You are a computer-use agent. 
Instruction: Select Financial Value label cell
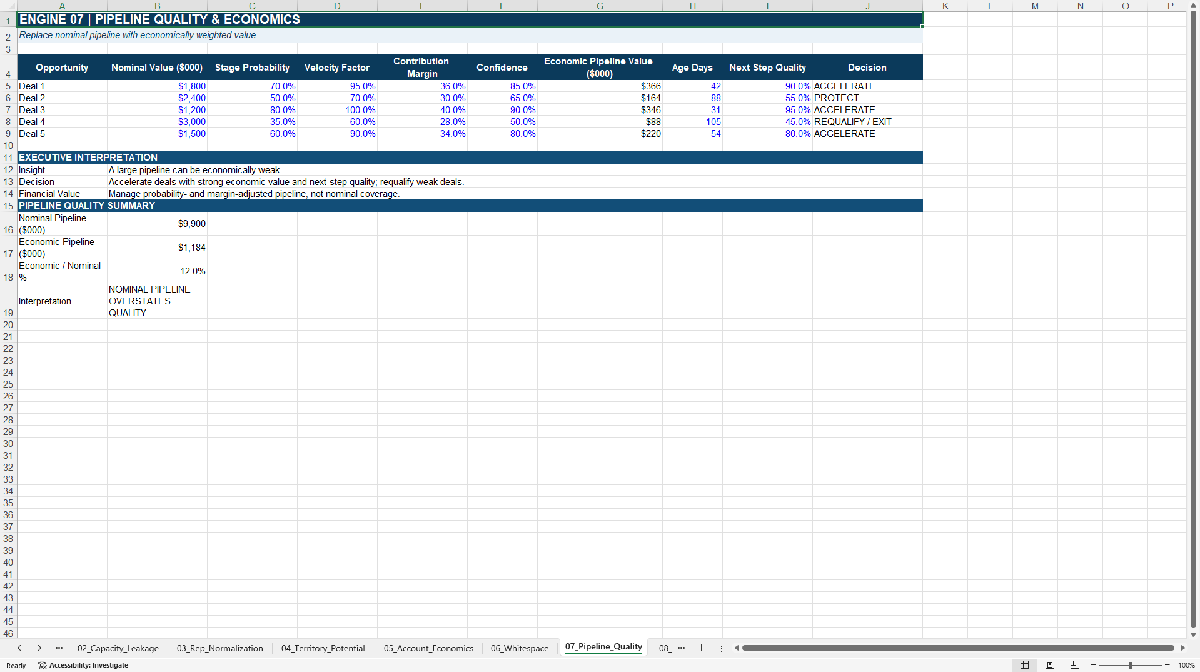62,194
